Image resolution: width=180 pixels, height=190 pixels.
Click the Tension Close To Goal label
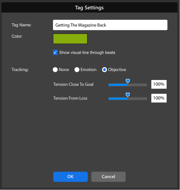[x=73, y=84]
